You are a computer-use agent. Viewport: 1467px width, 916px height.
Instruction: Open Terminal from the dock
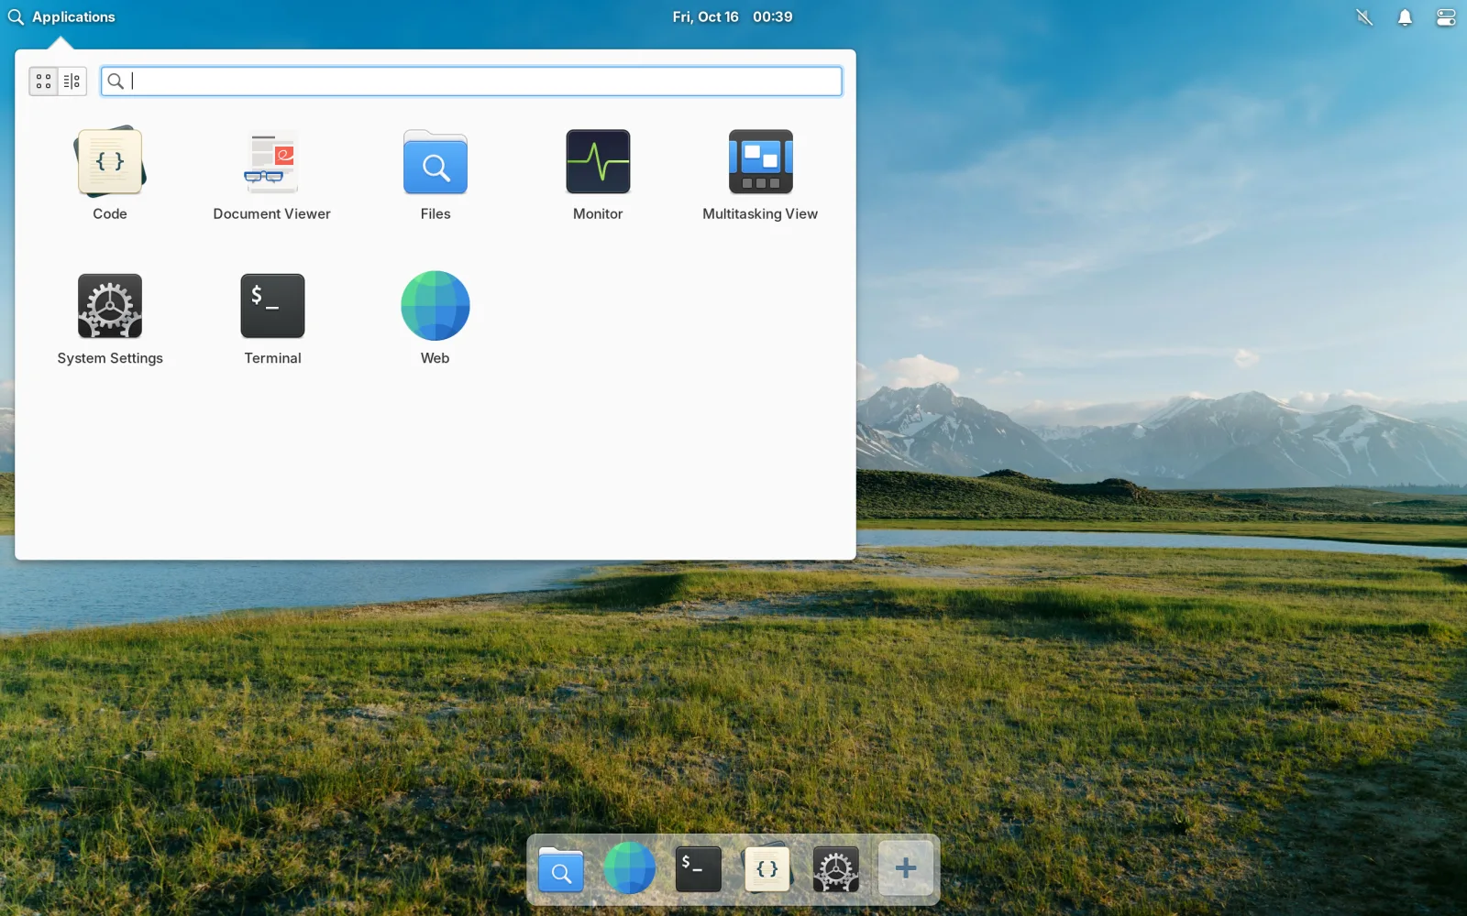pyautogui.click(x=699, y=868)
